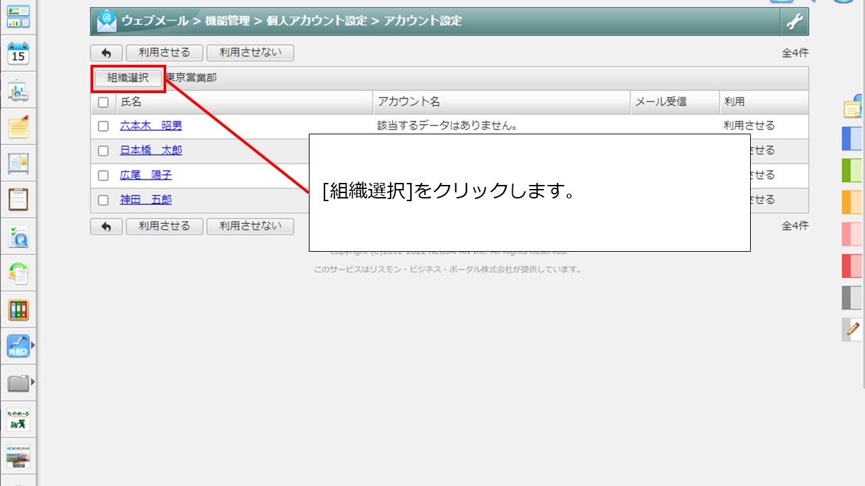Click 利用させる status in 六本木 昭男 row
The height and width of the screenshot is (486, 865).
[x=749, y=126]
